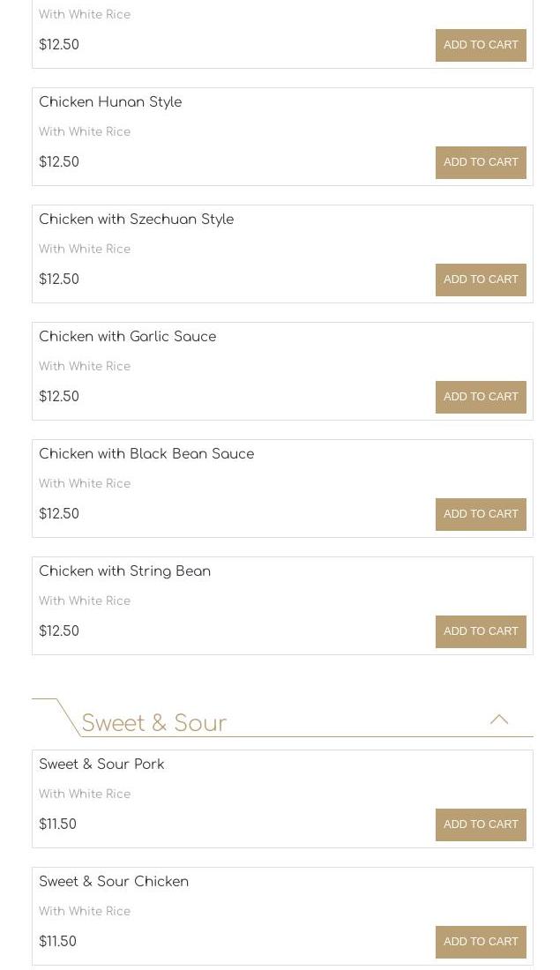Screen dimensions: 560x970
Task: Select Chicken with Black Bean Sauce title
Action: click(146, 454)
